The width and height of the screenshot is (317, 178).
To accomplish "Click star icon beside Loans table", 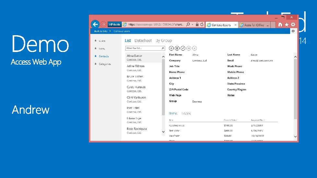I will 96,40.
